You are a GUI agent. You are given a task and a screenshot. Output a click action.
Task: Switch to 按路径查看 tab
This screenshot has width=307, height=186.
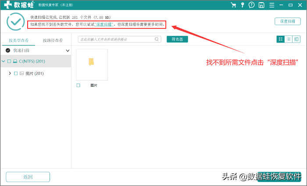pyautogui.click(x=53, y=41)
